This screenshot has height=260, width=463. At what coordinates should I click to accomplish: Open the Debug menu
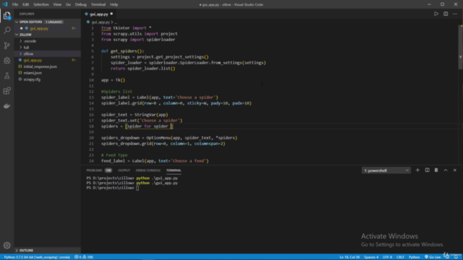80,4
